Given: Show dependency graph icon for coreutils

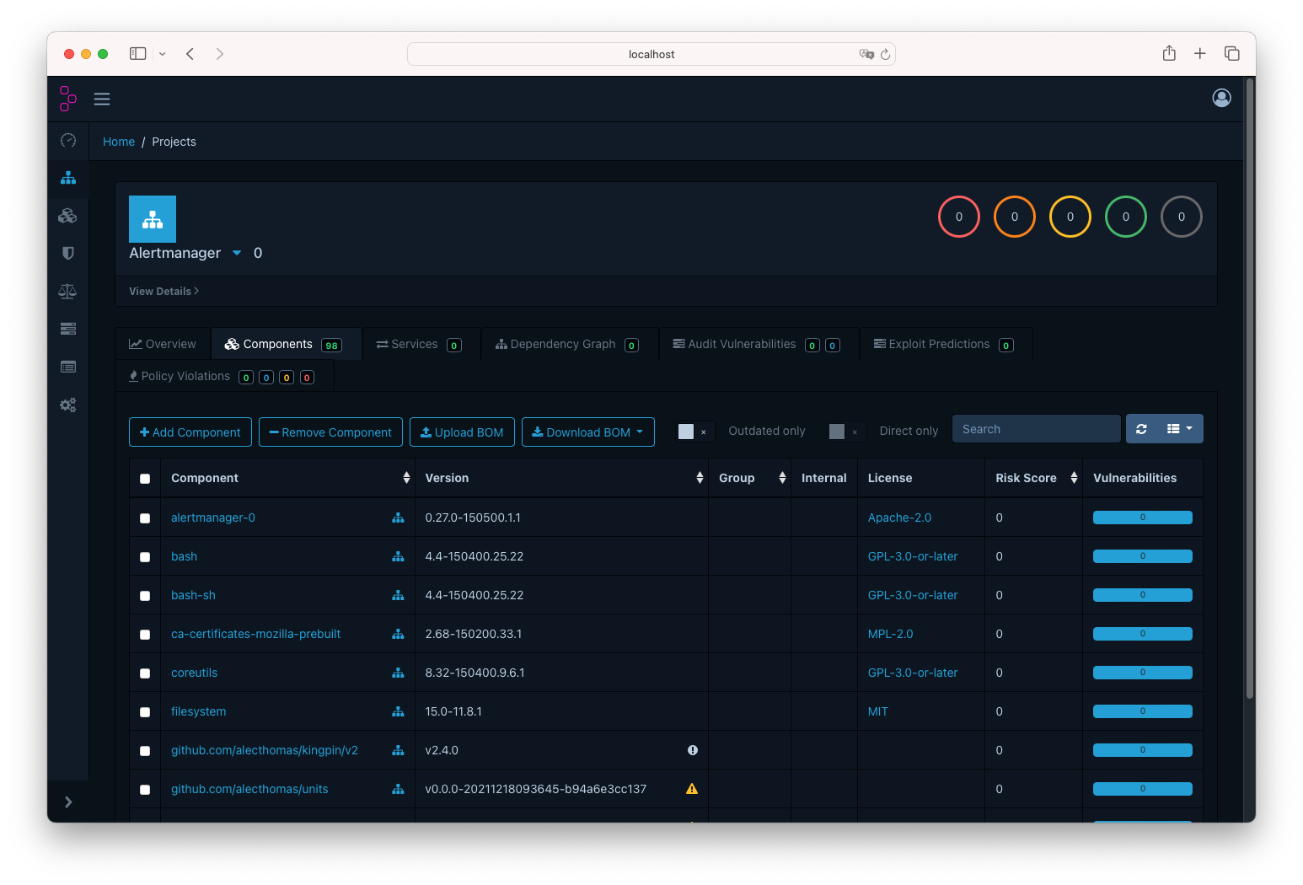Looking at the screenshot, I should [x=398, y=673].
